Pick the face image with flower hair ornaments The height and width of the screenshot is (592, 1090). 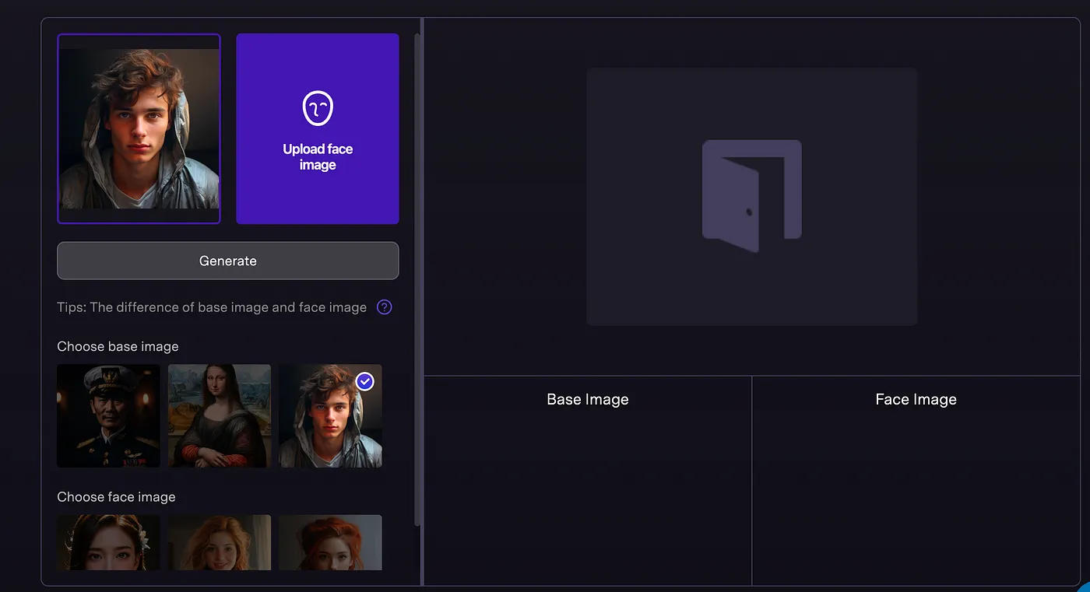[x=108, y=542]
